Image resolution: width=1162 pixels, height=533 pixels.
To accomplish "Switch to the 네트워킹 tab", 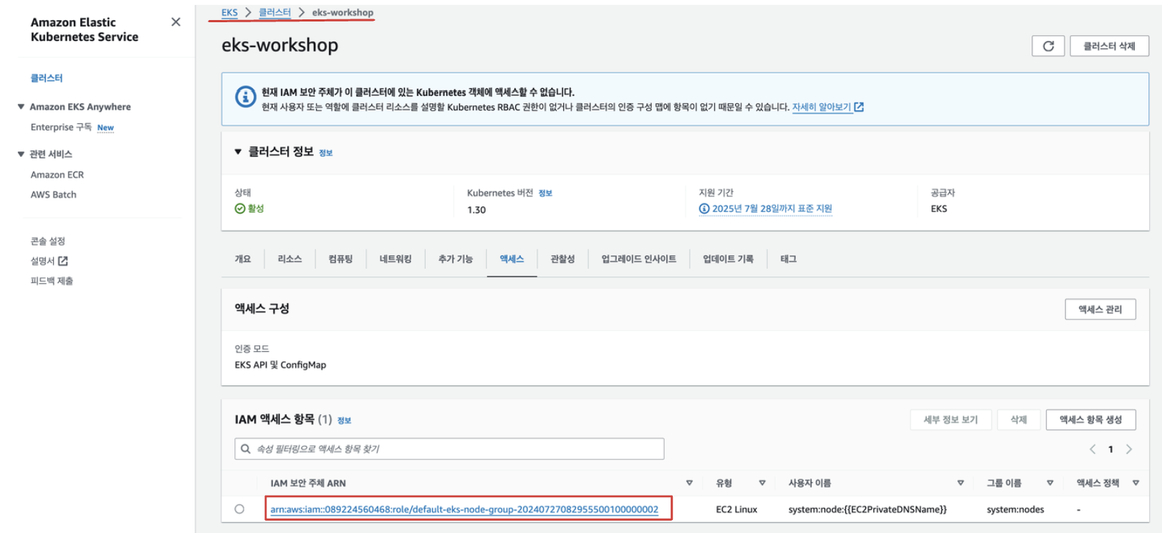I will pyautogui.click(x=395, y=259).
